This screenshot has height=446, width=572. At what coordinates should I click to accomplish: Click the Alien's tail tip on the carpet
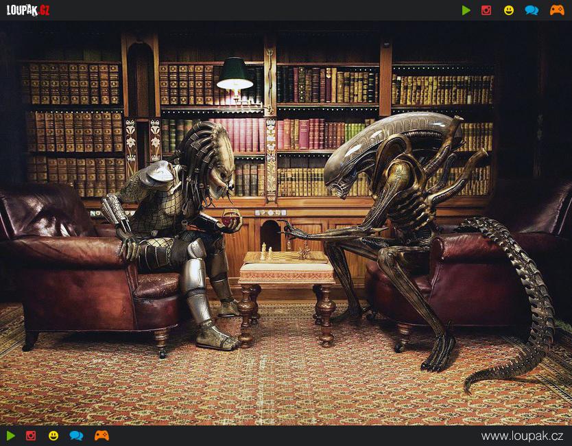[x=473, y=384]
